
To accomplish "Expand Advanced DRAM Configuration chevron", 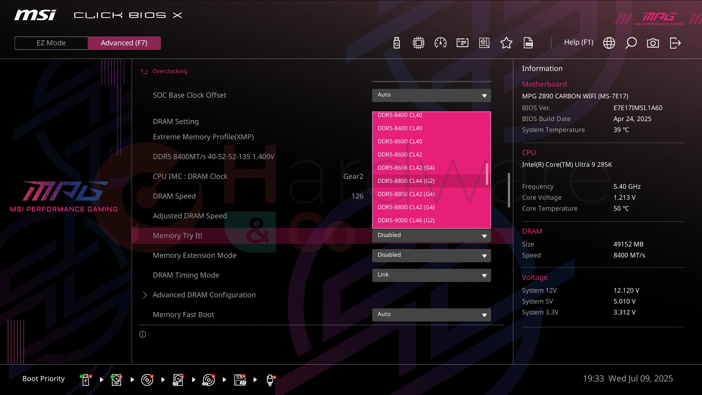I will (145, 295).
